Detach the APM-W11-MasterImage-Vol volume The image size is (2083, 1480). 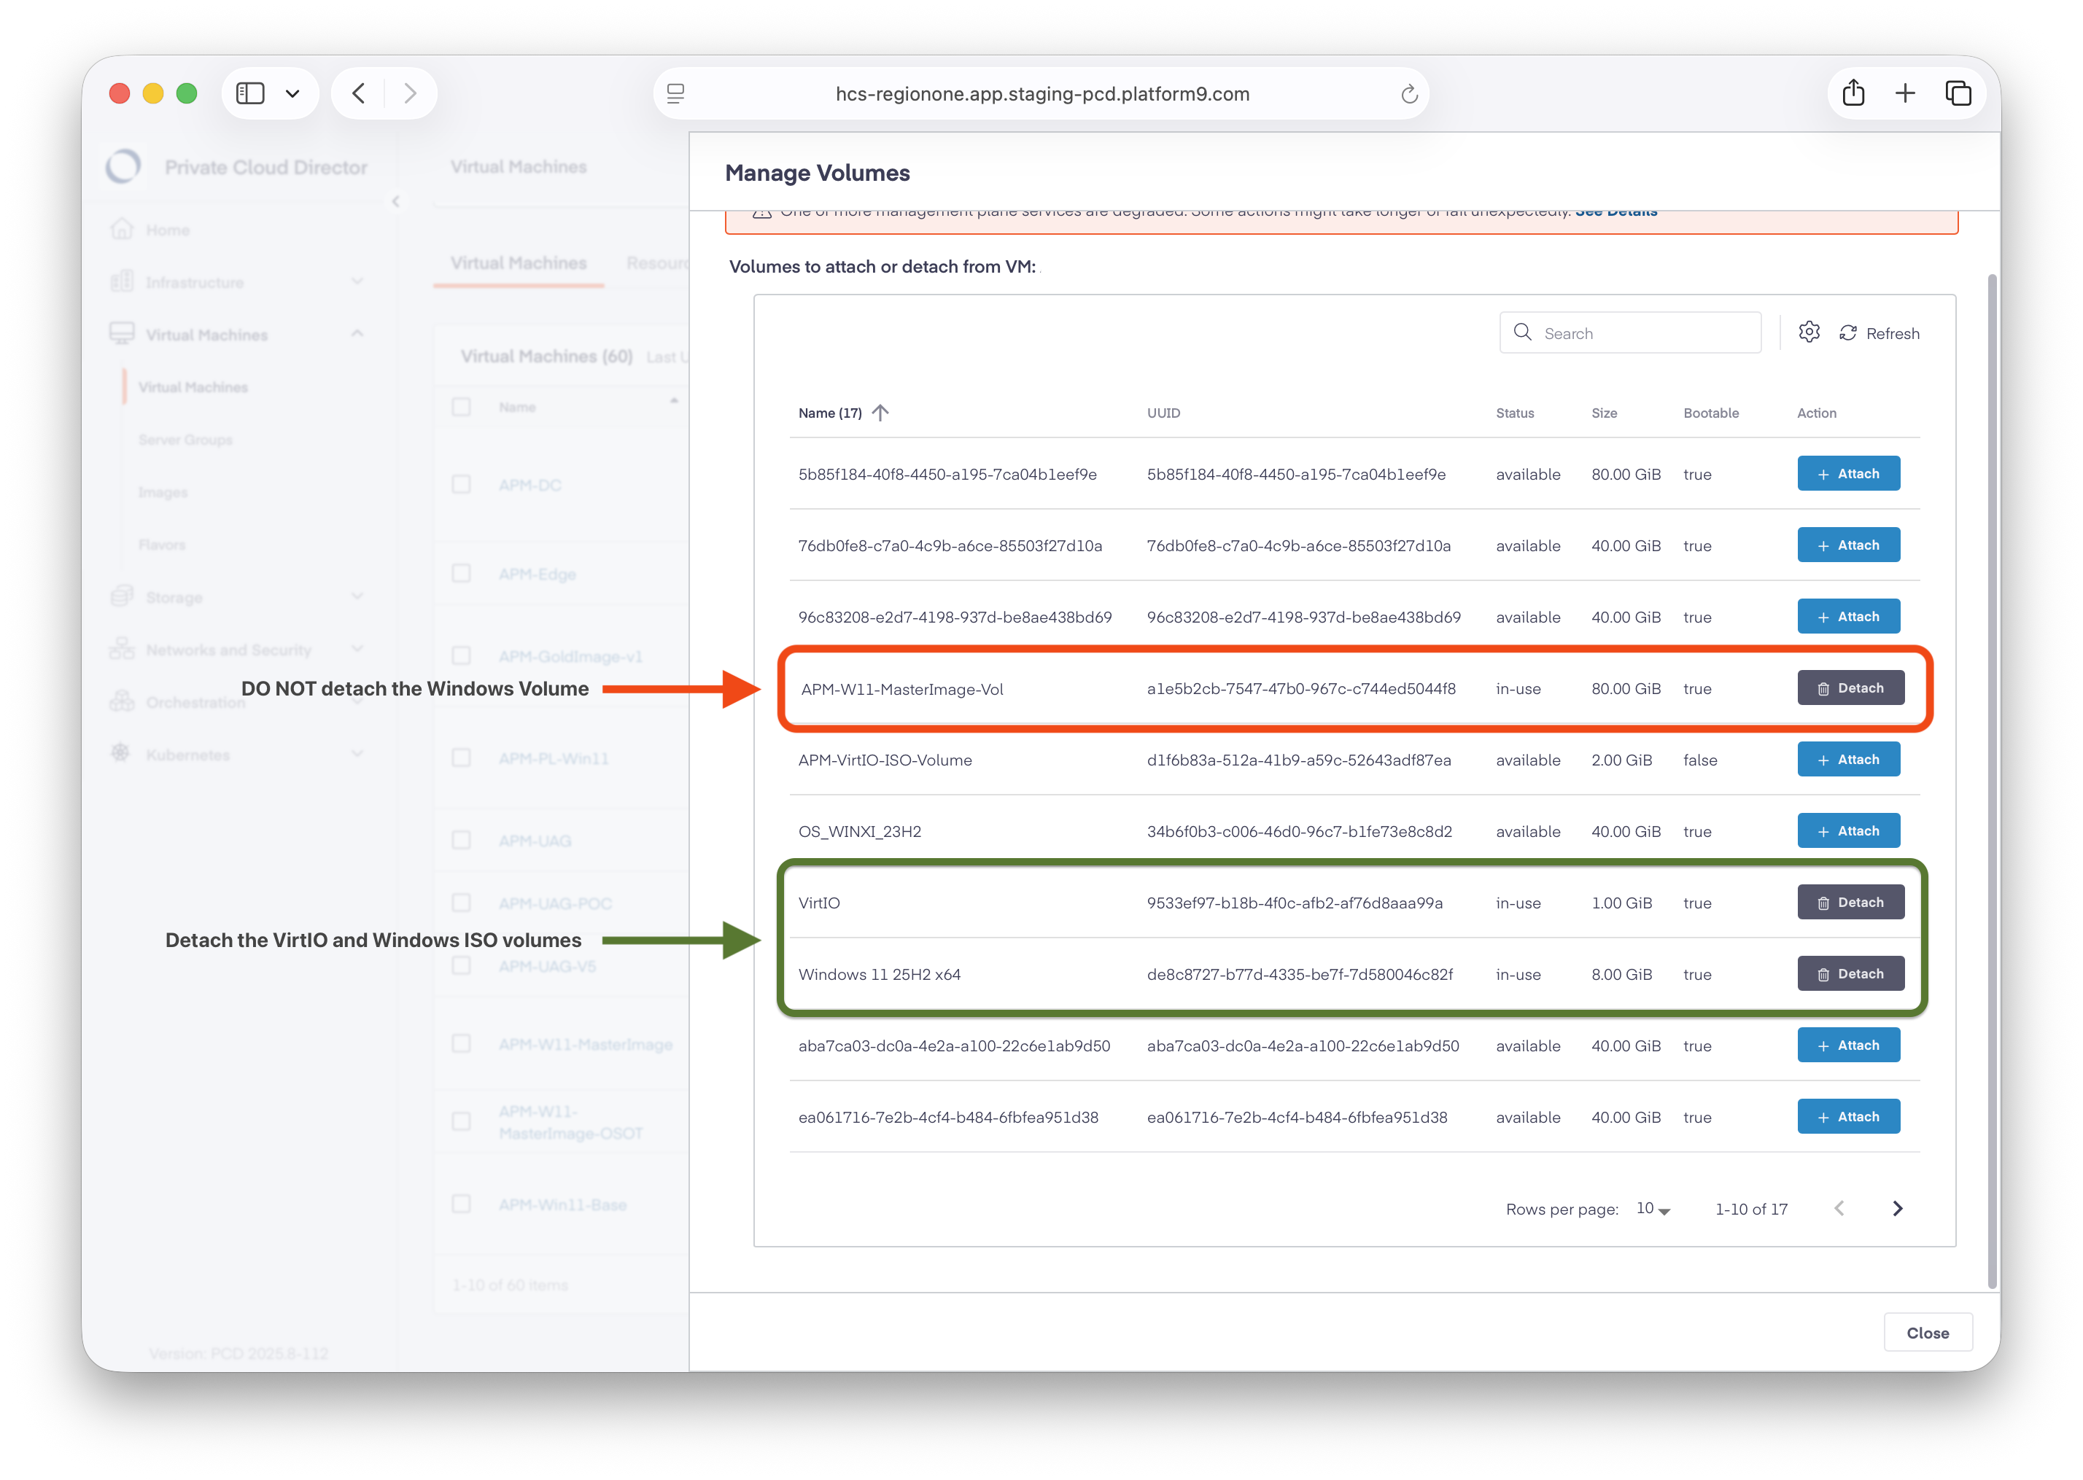pos(1850,688)
